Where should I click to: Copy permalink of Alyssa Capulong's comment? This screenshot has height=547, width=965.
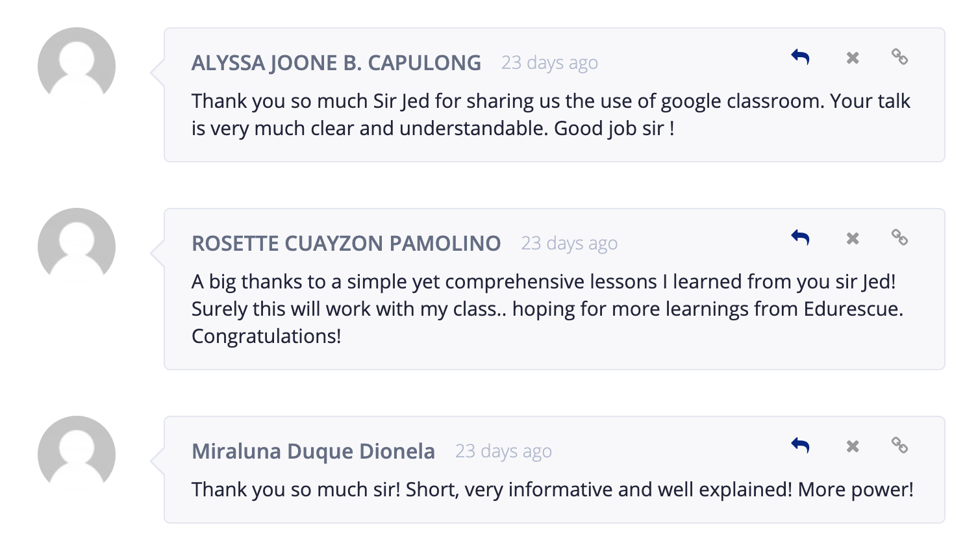tap(899, 57)
